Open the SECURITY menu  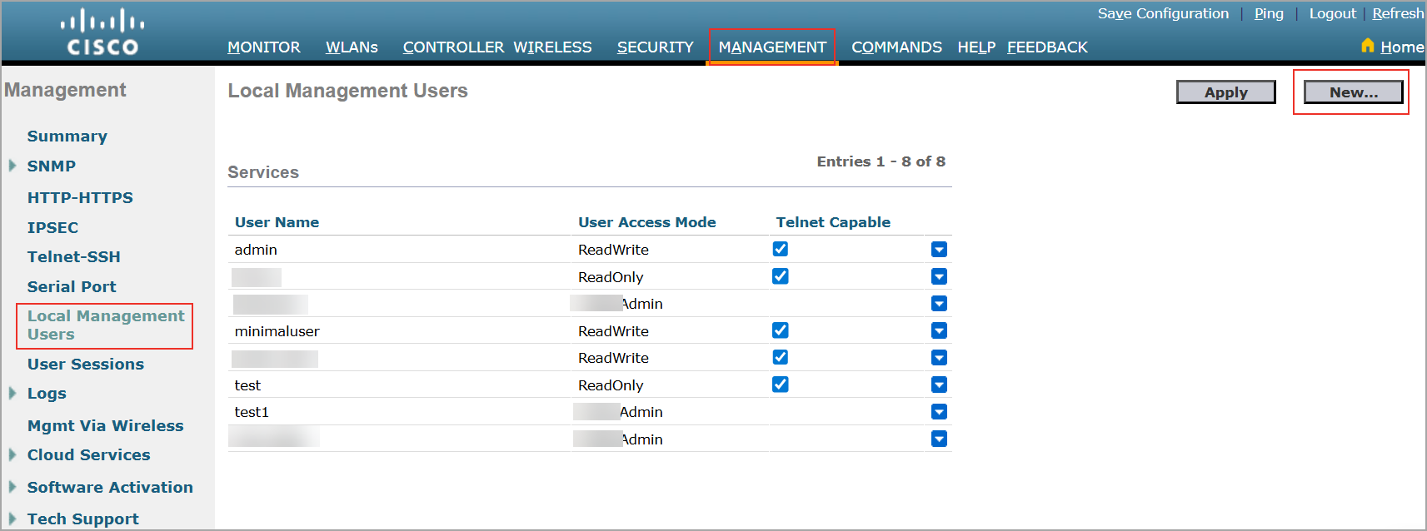tap(655, 47)
